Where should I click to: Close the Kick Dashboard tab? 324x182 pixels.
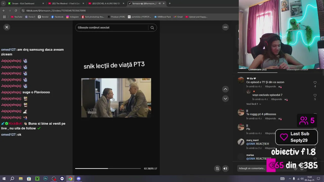43,4
